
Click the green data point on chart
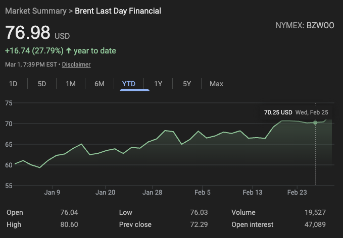click(315, 123)
